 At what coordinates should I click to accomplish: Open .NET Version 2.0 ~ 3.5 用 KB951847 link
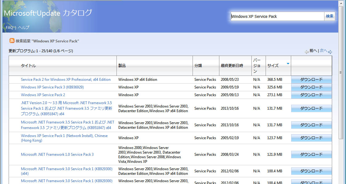(67, 108)
